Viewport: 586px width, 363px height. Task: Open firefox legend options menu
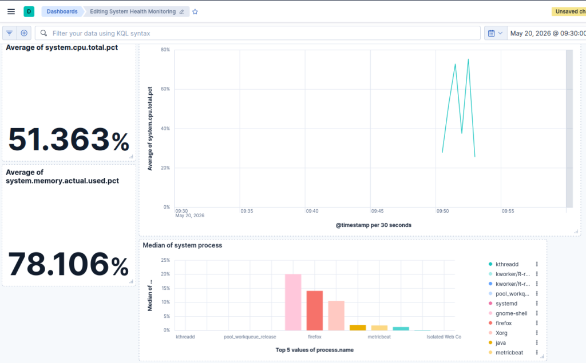537,323
